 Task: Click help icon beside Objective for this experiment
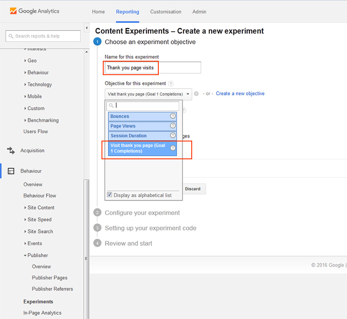(x=170, y=84)
